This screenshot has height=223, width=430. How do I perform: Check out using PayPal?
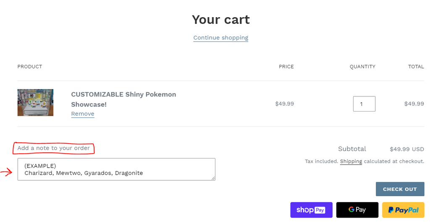[x=403, y=210]
